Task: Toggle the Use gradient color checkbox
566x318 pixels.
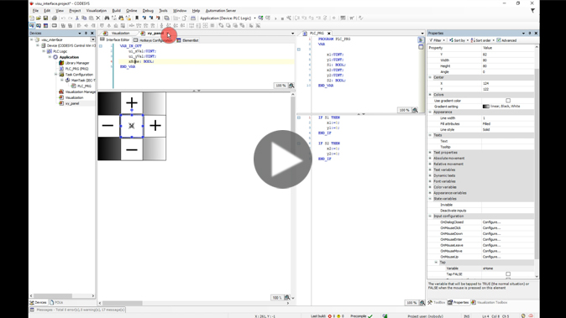Action: (x=508, y=101)
